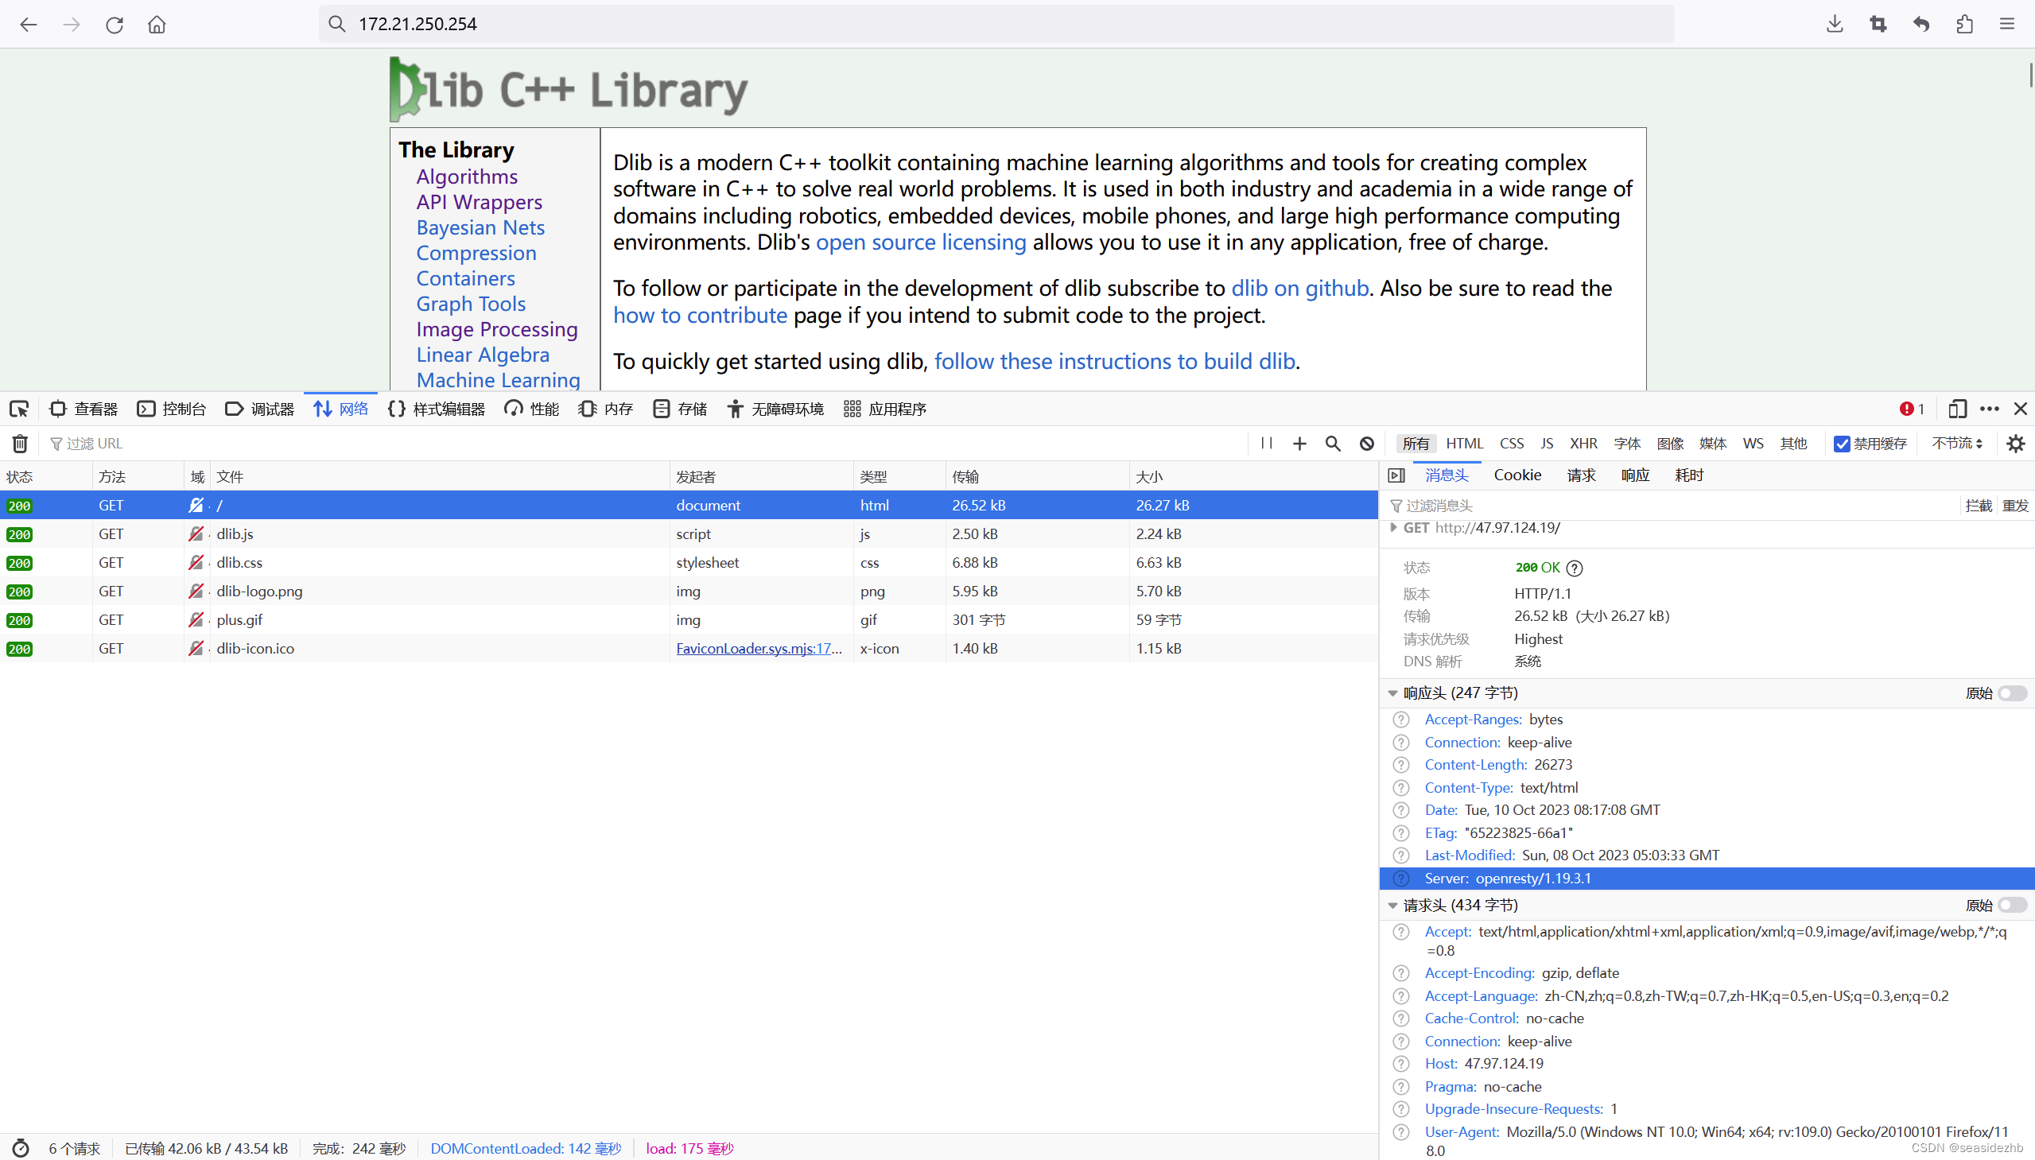Image resolution: width=2035 pixels, height=1160 pixels.
Task: Switch to the Console tab
Action: pyautogui.click(x=171, y=409)
